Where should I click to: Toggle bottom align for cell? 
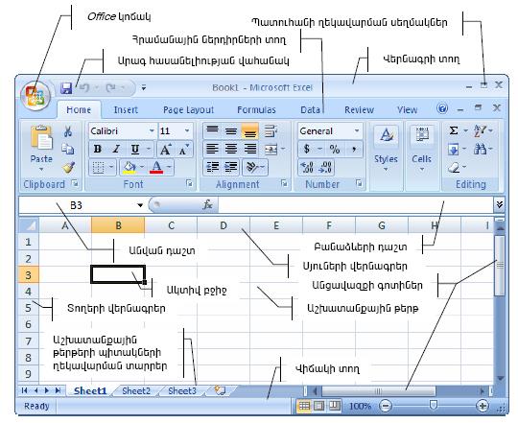click(x=250, y=130)
